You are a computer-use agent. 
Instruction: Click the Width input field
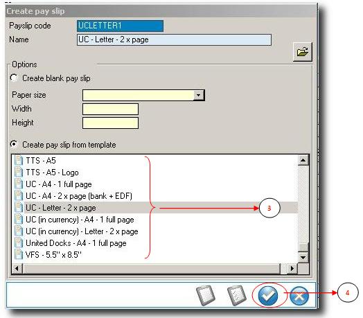(x=110, y=109)
